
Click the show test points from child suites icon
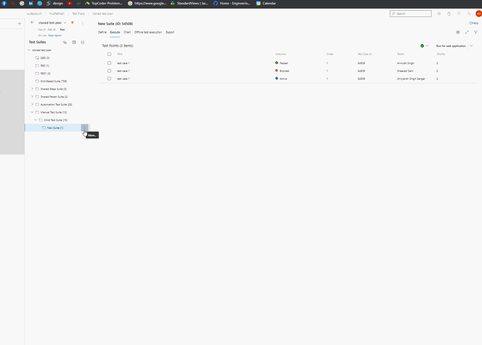(x=65, y=42)
